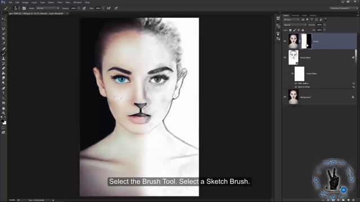Open the layer Opacity dropdown arrow
The width and height of the screenshot is (360, 202).
click(x=325, y=25)
